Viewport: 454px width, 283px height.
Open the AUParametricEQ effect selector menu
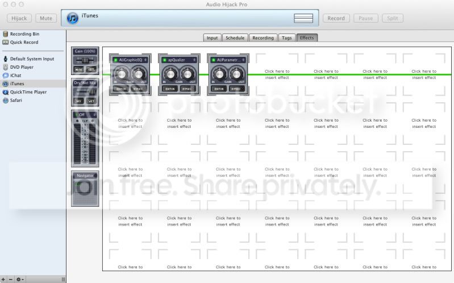click(x=243, y=60)
